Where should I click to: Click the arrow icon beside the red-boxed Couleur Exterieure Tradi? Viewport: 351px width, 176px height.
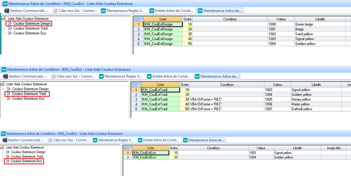tap(8, 94)
